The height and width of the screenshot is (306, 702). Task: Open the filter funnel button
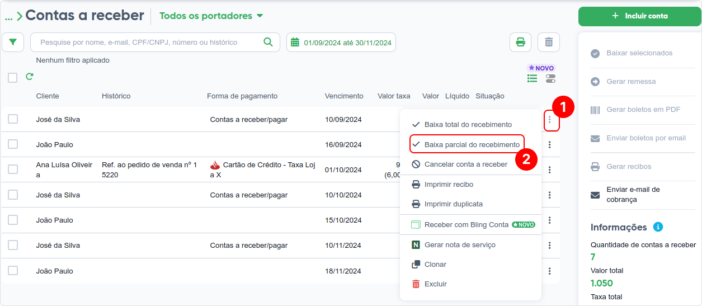[13, 42]
